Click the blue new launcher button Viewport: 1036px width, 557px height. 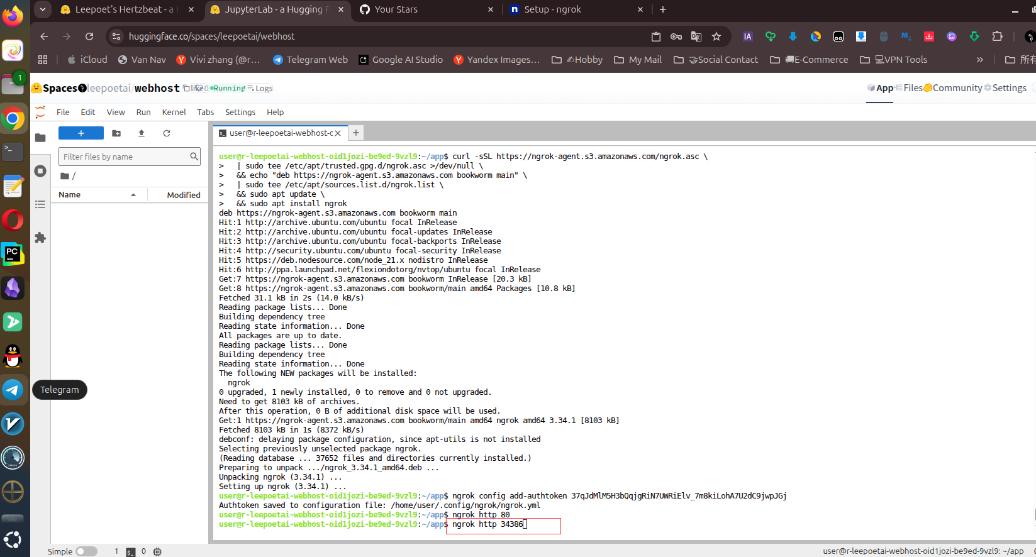81,133
